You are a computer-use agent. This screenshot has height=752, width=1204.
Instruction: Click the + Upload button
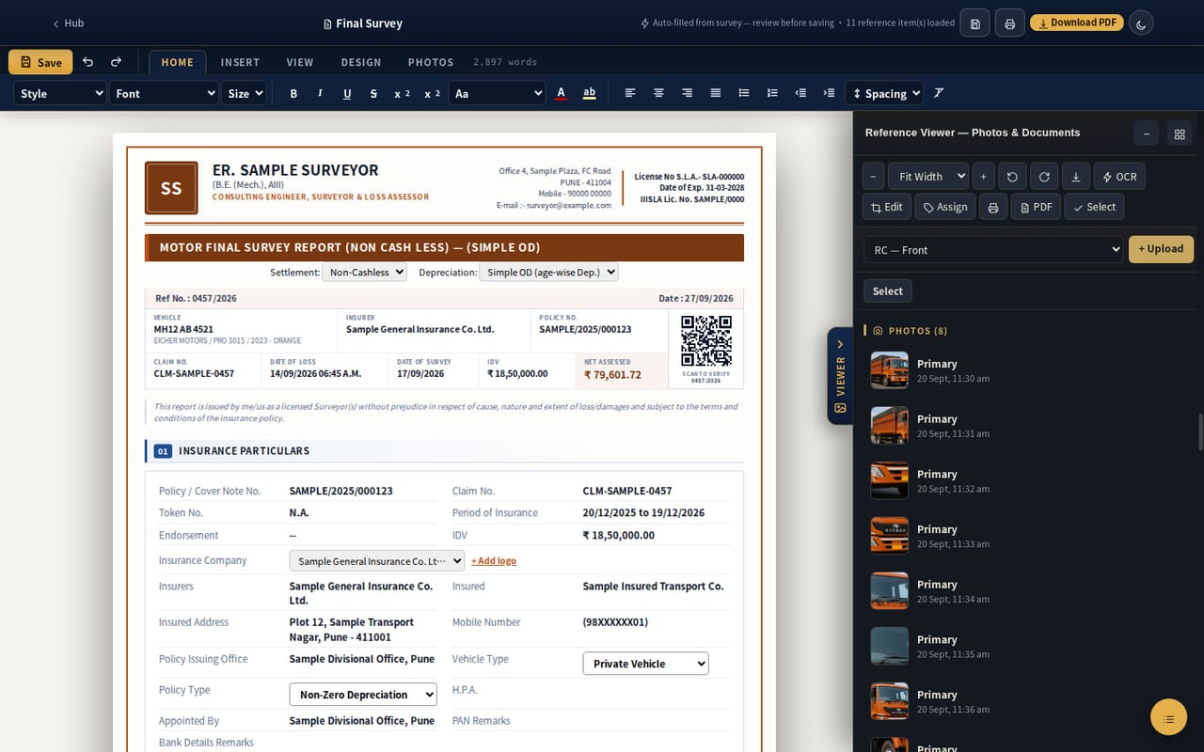1161,249
